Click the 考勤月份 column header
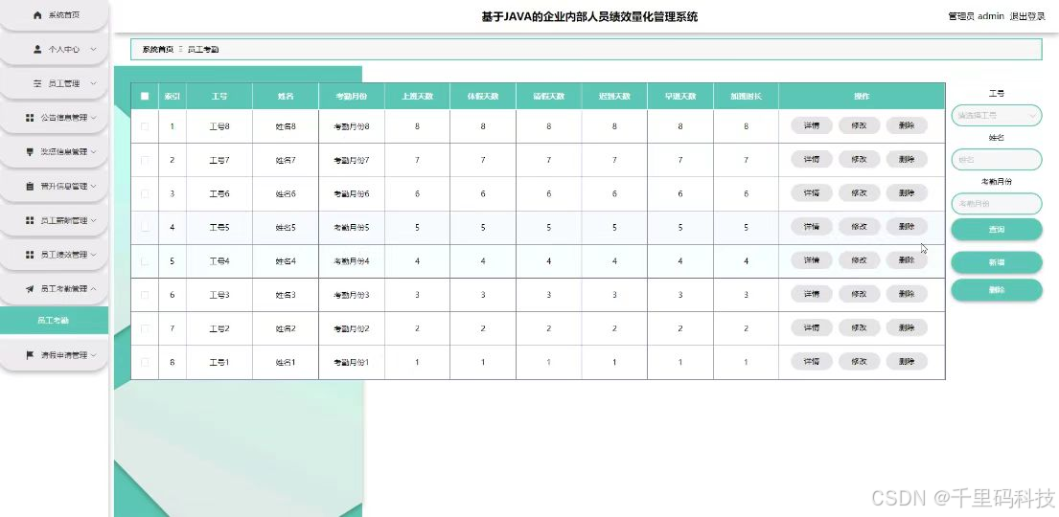The image size is (1059, 517). click(351, 97)
